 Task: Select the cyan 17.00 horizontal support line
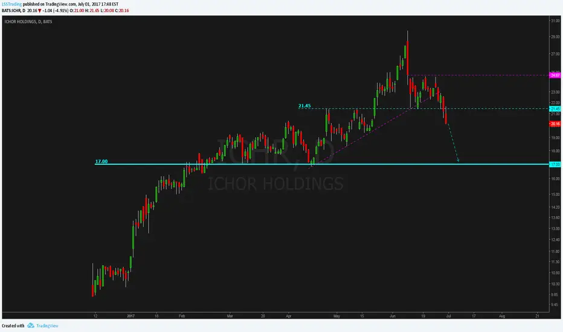pyautogui.click(x=322, y=164)
